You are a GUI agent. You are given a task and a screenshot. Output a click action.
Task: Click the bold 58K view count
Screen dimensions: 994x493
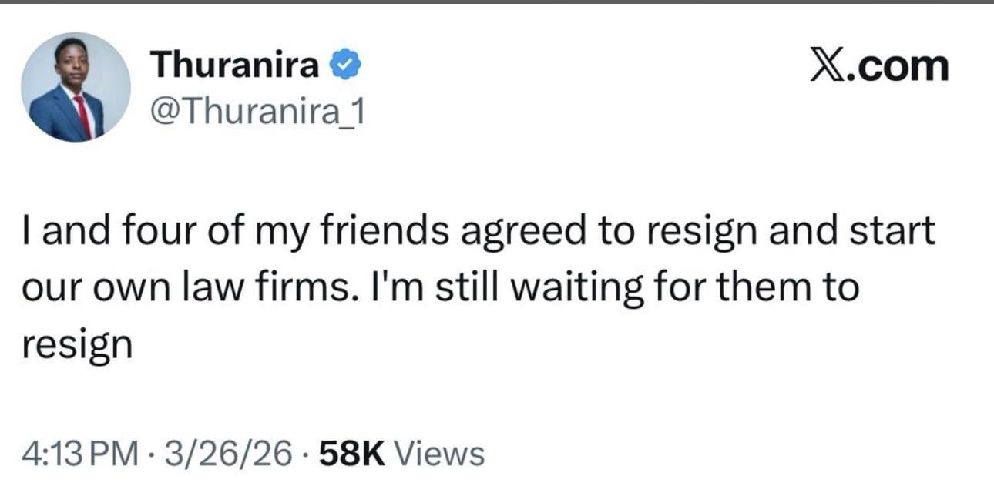coord(351,453)
